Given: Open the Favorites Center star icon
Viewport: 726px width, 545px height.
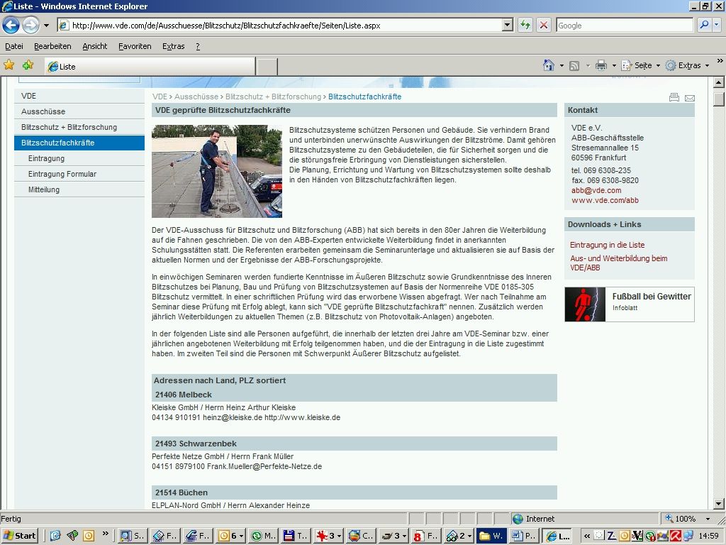Looking at the screenshot, I should click(9, 65).
